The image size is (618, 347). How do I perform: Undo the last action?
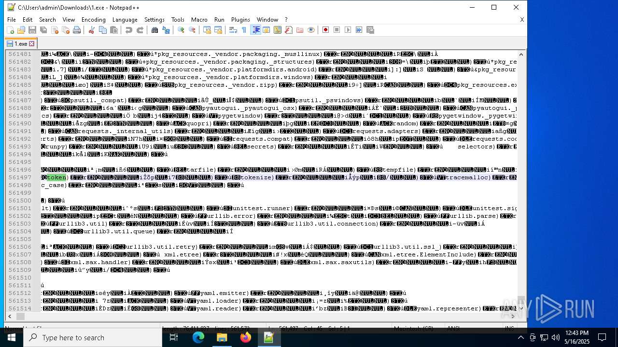(128, 30)
